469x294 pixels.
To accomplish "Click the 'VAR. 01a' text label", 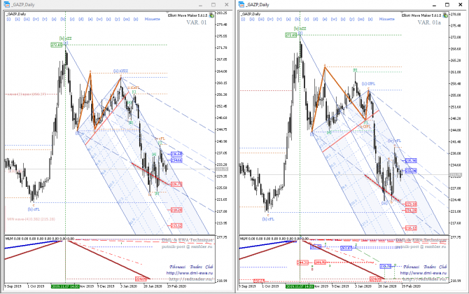I will coord(429,22).
